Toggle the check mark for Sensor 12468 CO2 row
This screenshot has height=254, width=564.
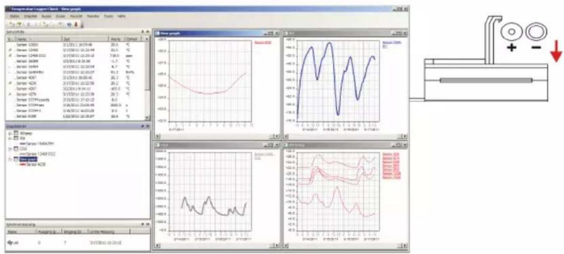10,56
